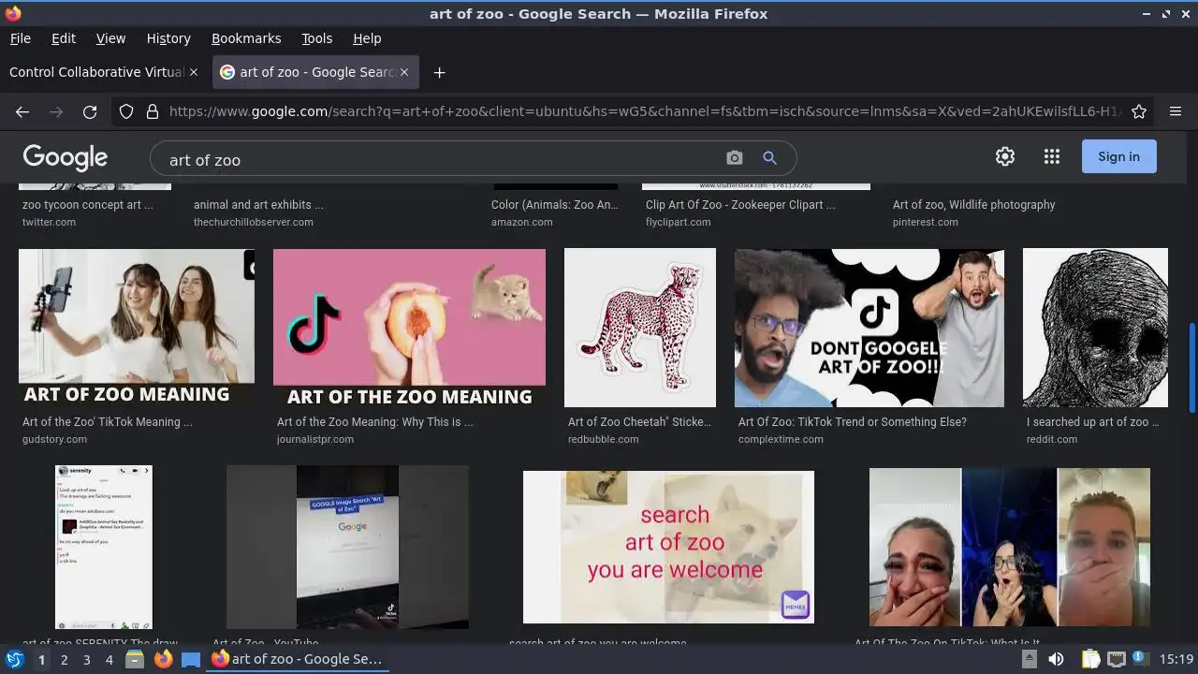This screenshot has width=1198, height=674.
Task: Launch the file manager from taskbar
Action: [135, 659]
